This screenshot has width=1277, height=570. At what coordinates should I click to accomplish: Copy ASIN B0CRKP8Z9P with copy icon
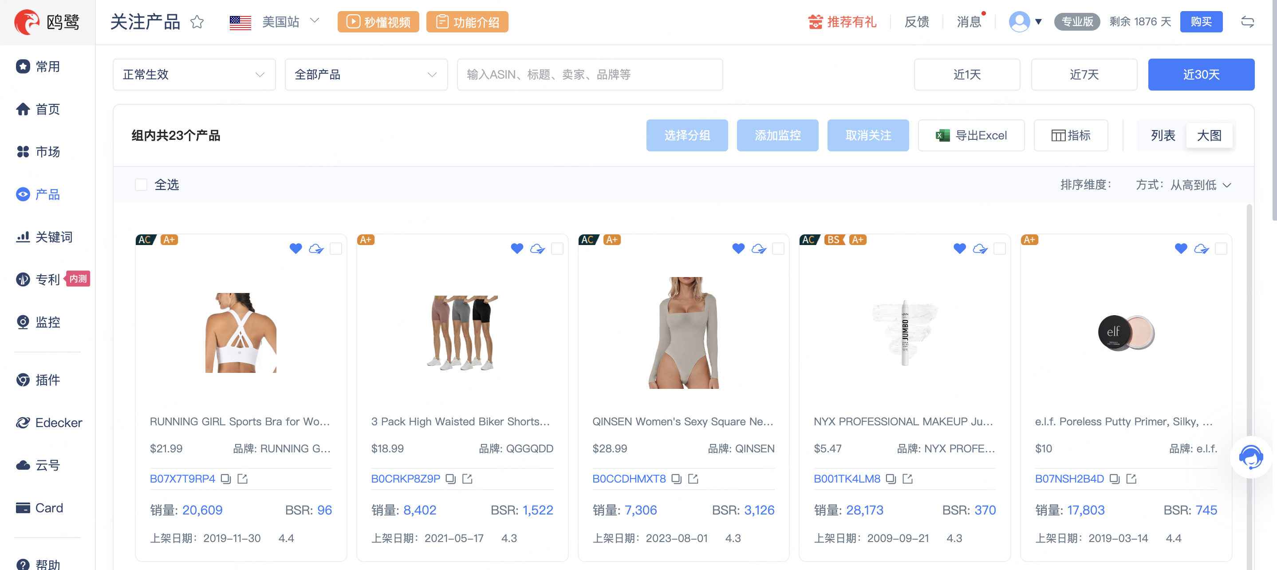click(x=450, y=479)
